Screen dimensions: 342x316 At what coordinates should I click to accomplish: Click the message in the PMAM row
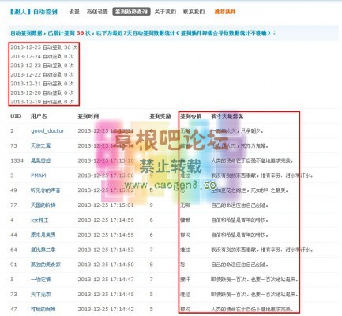coord(262,175)
